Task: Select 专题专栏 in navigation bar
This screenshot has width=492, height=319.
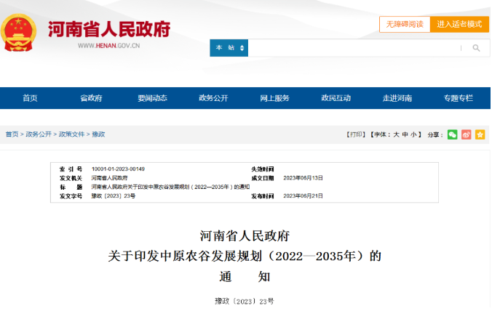Action: [x=458, y=98]
